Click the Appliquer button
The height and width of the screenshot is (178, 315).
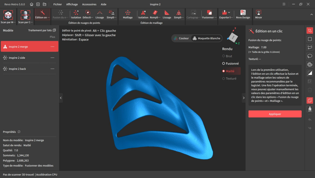(x=275, y=114)
